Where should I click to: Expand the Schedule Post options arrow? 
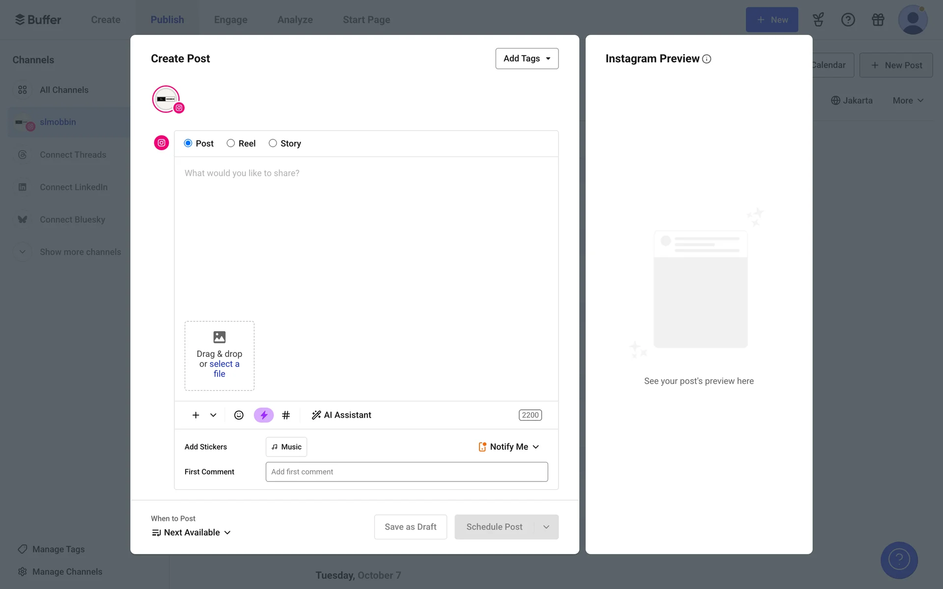tap(546, 527)
